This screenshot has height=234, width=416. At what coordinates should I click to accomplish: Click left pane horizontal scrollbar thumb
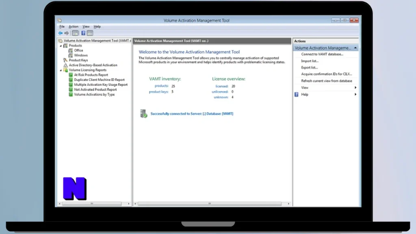92,204
